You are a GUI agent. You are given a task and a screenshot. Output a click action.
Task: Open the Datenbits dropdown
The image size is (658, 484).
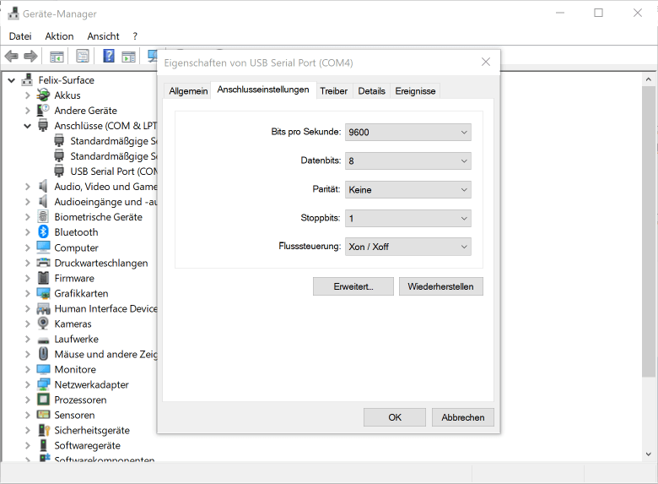[x=408, y=161]
